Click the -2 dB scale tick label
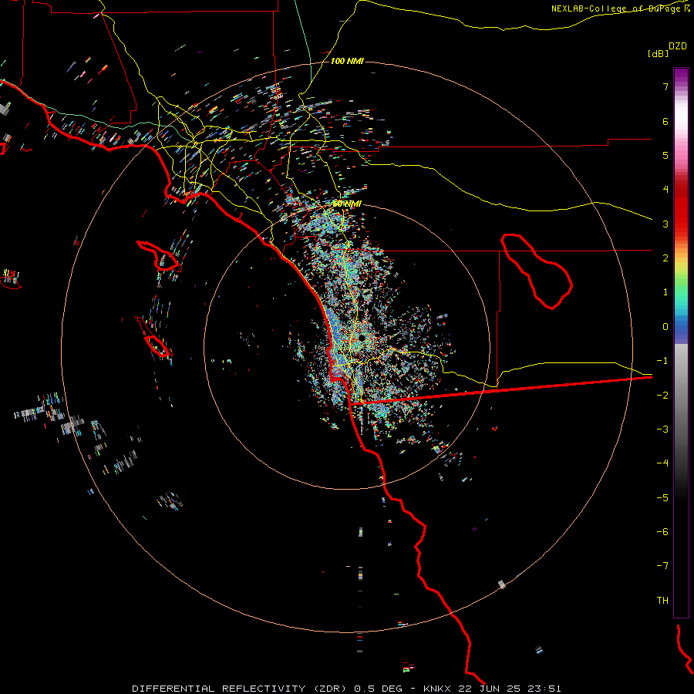694x694 pixels. 662,396
